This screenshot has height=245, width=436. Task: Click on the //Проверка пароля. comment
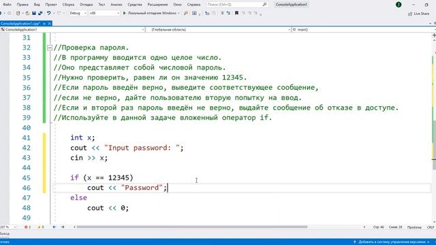(91, 48)
